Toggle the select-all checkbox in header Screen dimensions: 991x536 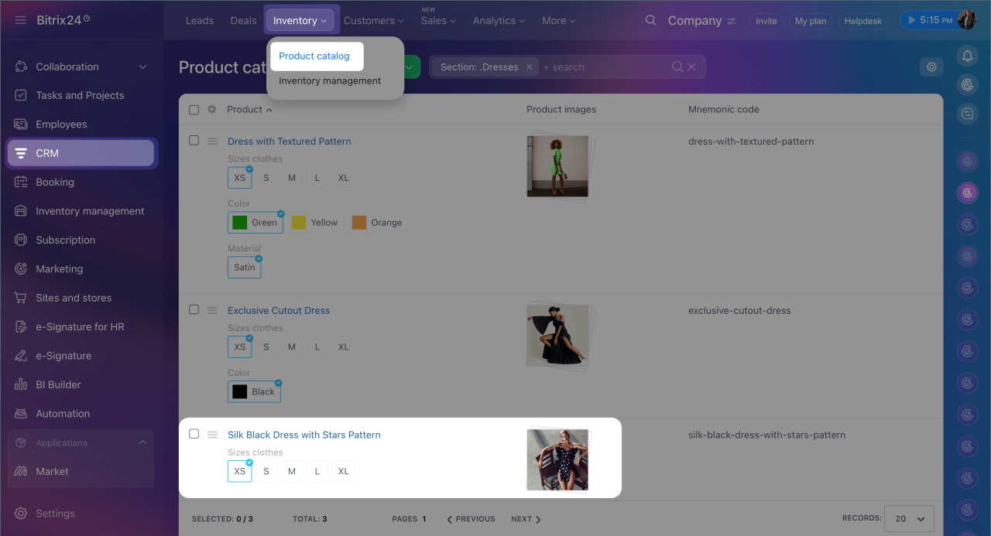point(194,110)
